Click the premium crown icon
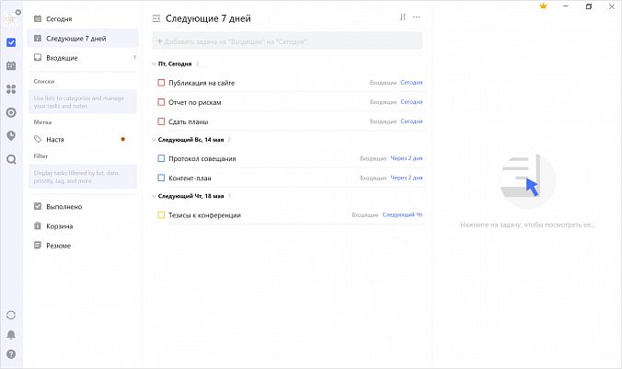Viewport: 622px width, 369px height. click(544, 6)
